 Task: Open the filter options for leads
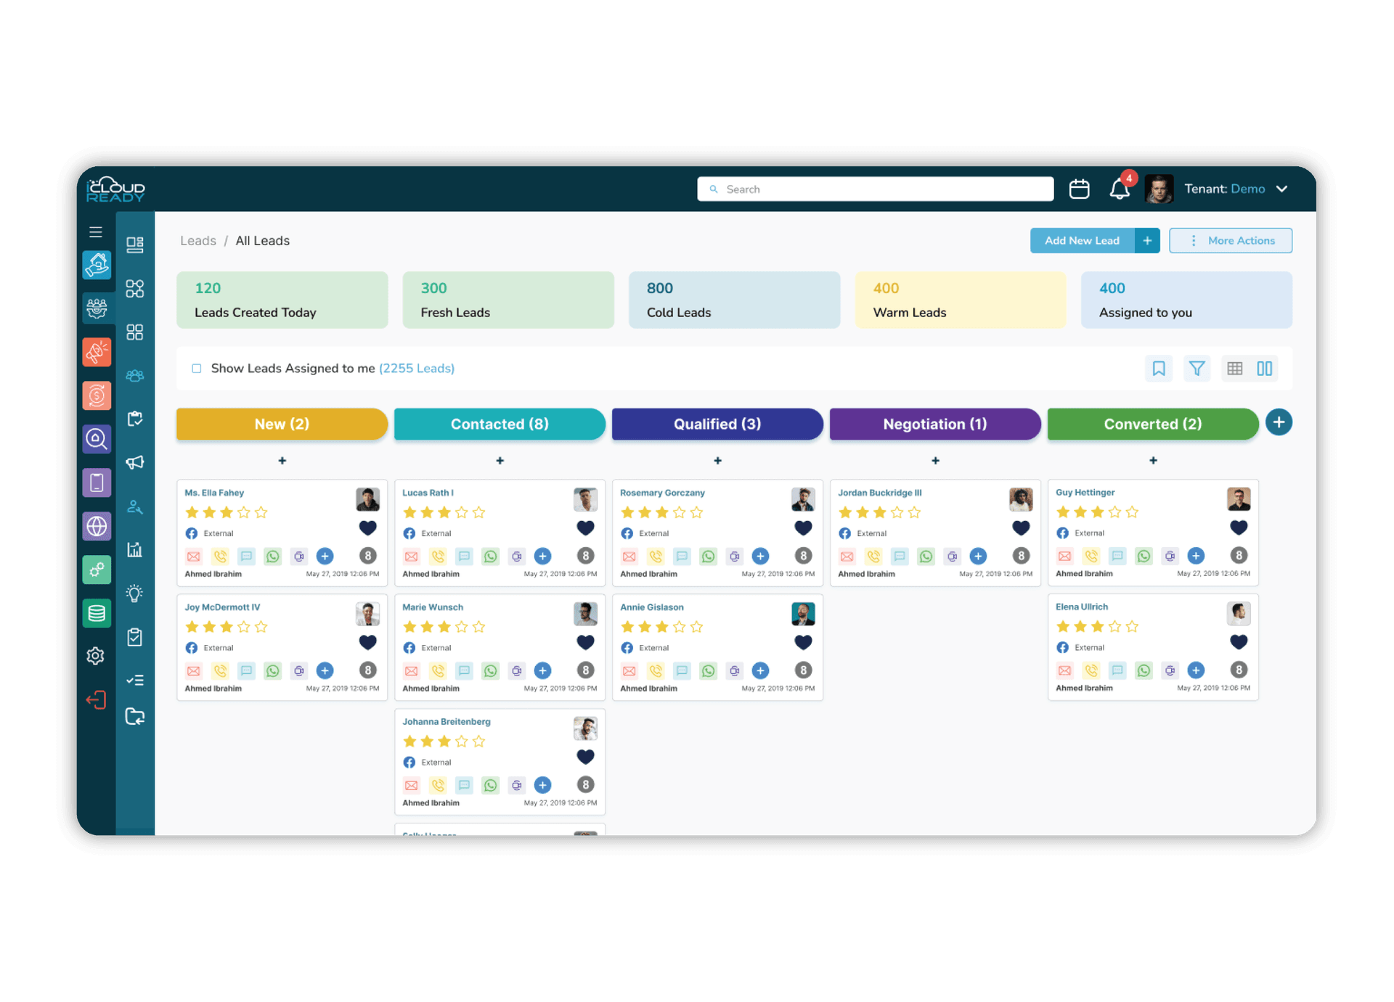point(1197,368)
